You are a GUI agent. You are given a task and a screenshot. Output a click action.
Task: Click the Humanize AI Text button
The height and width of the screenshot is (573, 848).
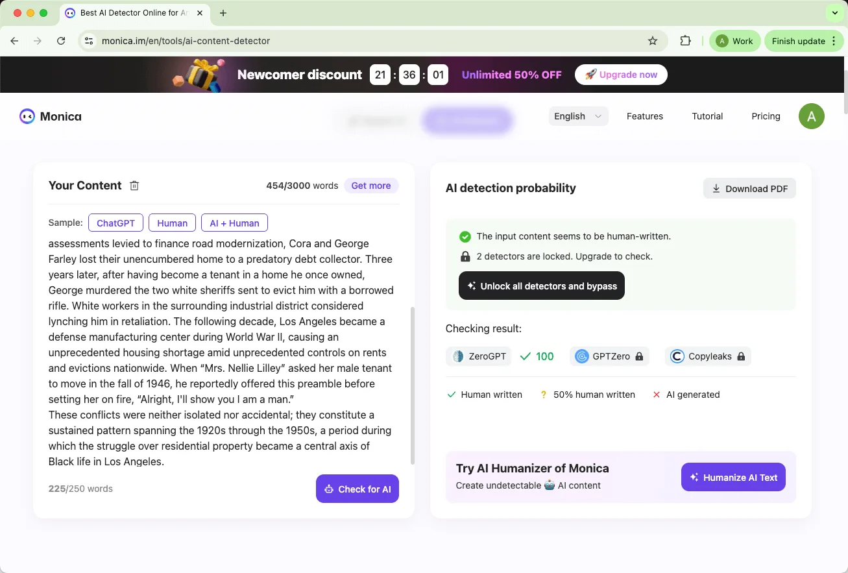coord(733,477)
